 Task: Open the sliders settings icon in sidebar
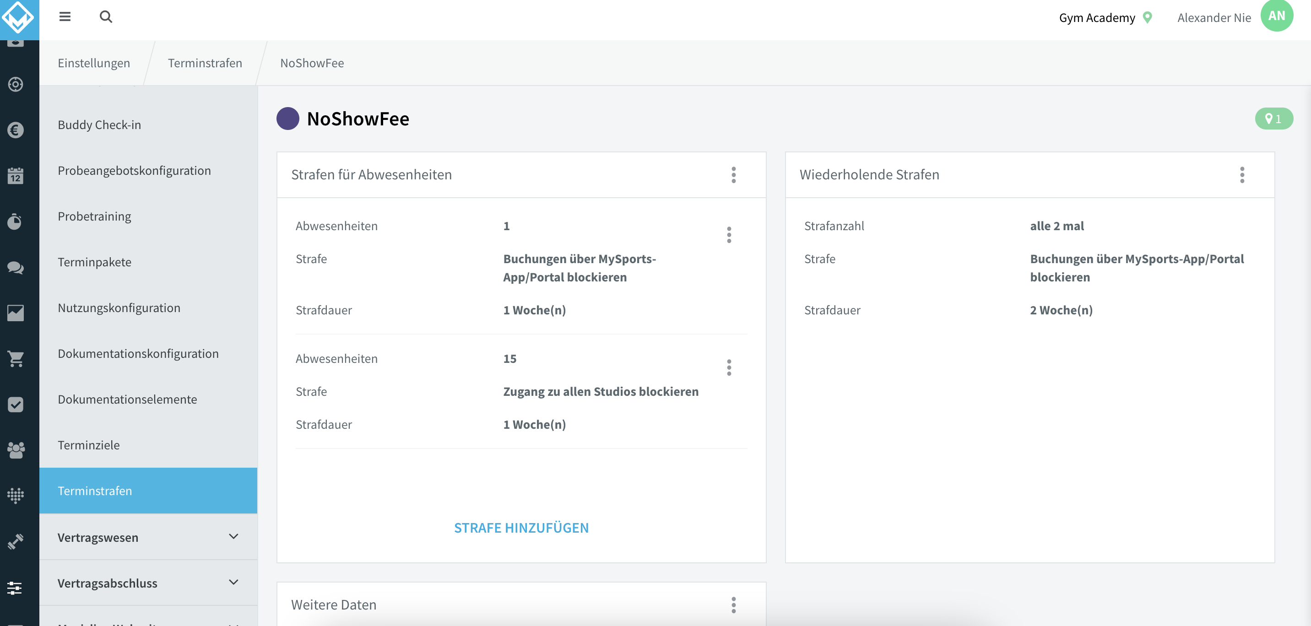[x=16, y=588]
